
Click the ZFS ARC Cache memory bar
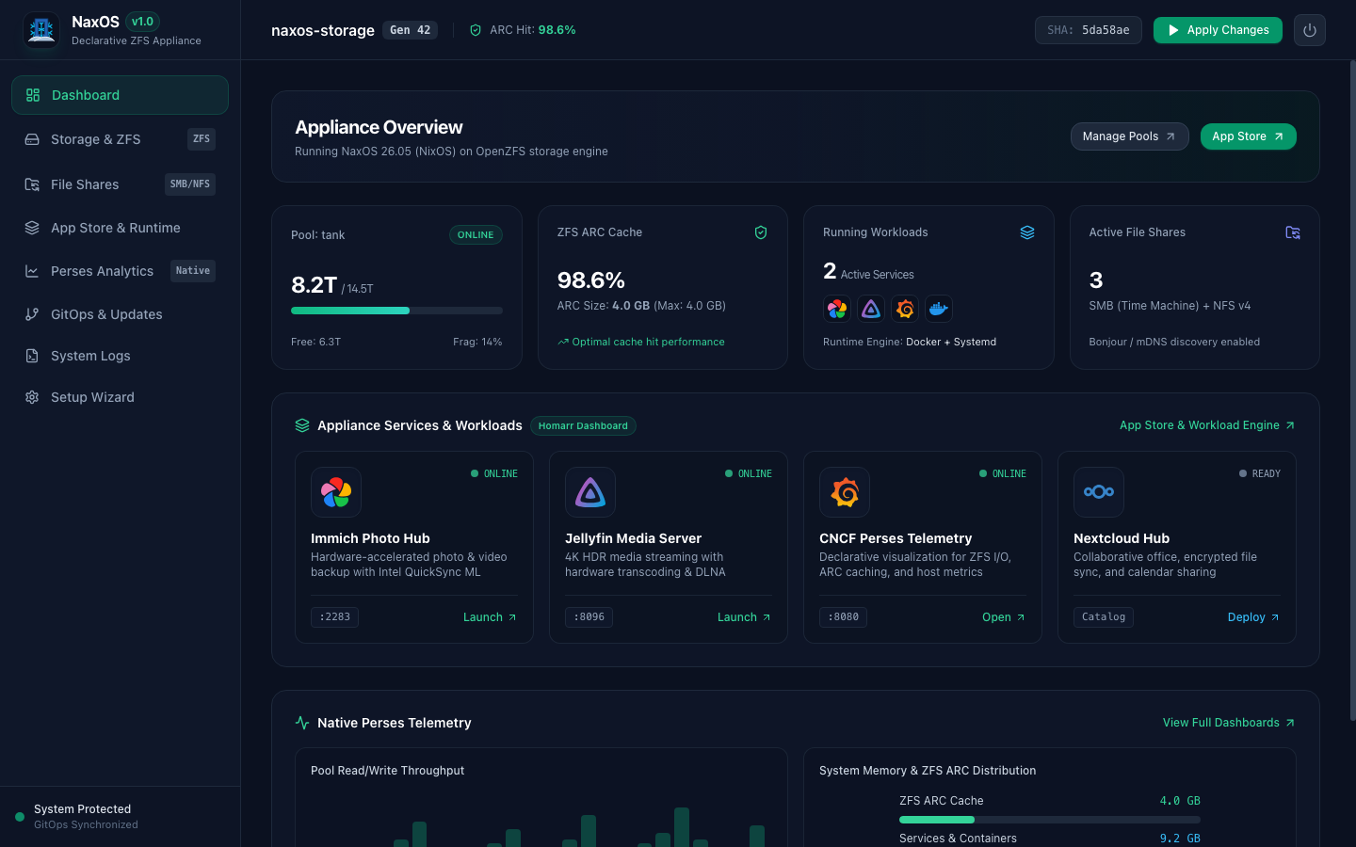[1050, 820]
